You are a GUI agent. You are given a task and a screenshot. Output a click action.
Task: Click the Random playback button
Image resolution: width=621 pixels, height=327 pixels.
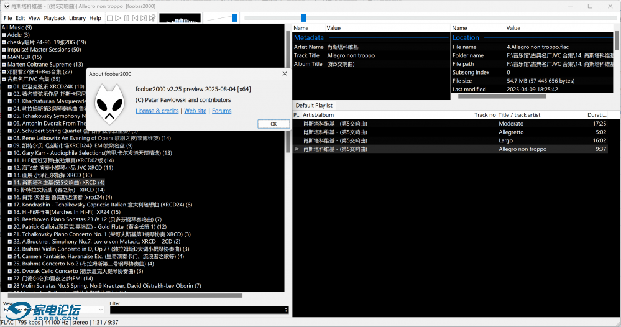click(x=152, y=18)
